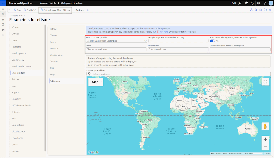This screenshot has width=274, height=158.
Task: Select the Users tab
Action: pyautogui.click(x=14, y=40)
